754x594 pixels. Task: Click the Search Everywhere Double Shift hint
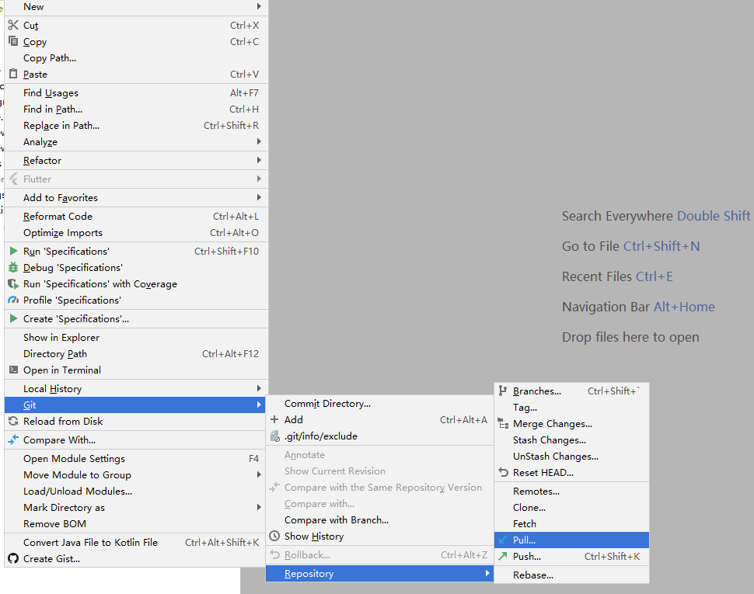pos(655,216)
